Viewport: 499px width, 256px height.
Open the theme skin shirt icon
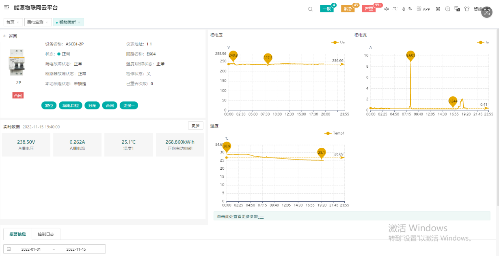click(x=467, y=9)
